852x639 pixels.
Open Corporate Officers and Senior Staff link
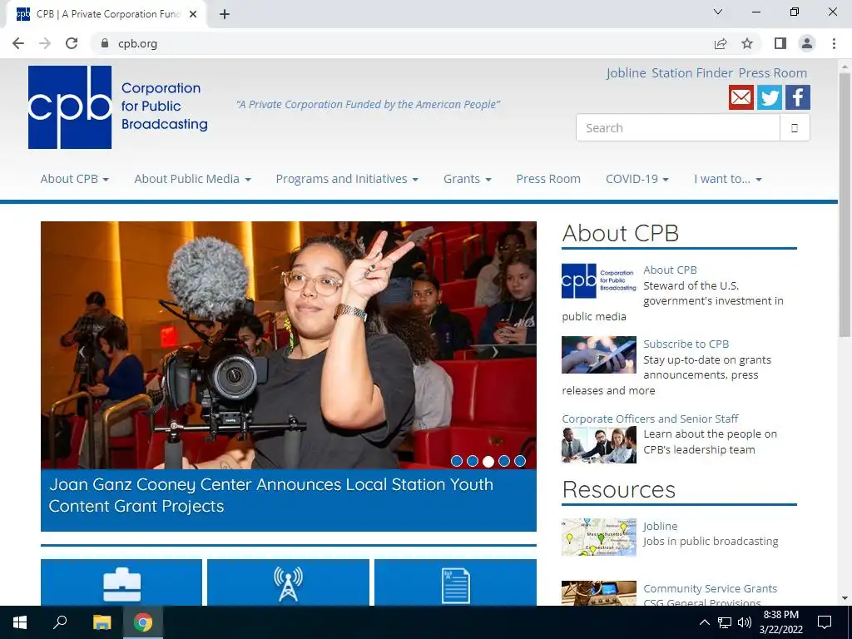(x=650, y=419)
